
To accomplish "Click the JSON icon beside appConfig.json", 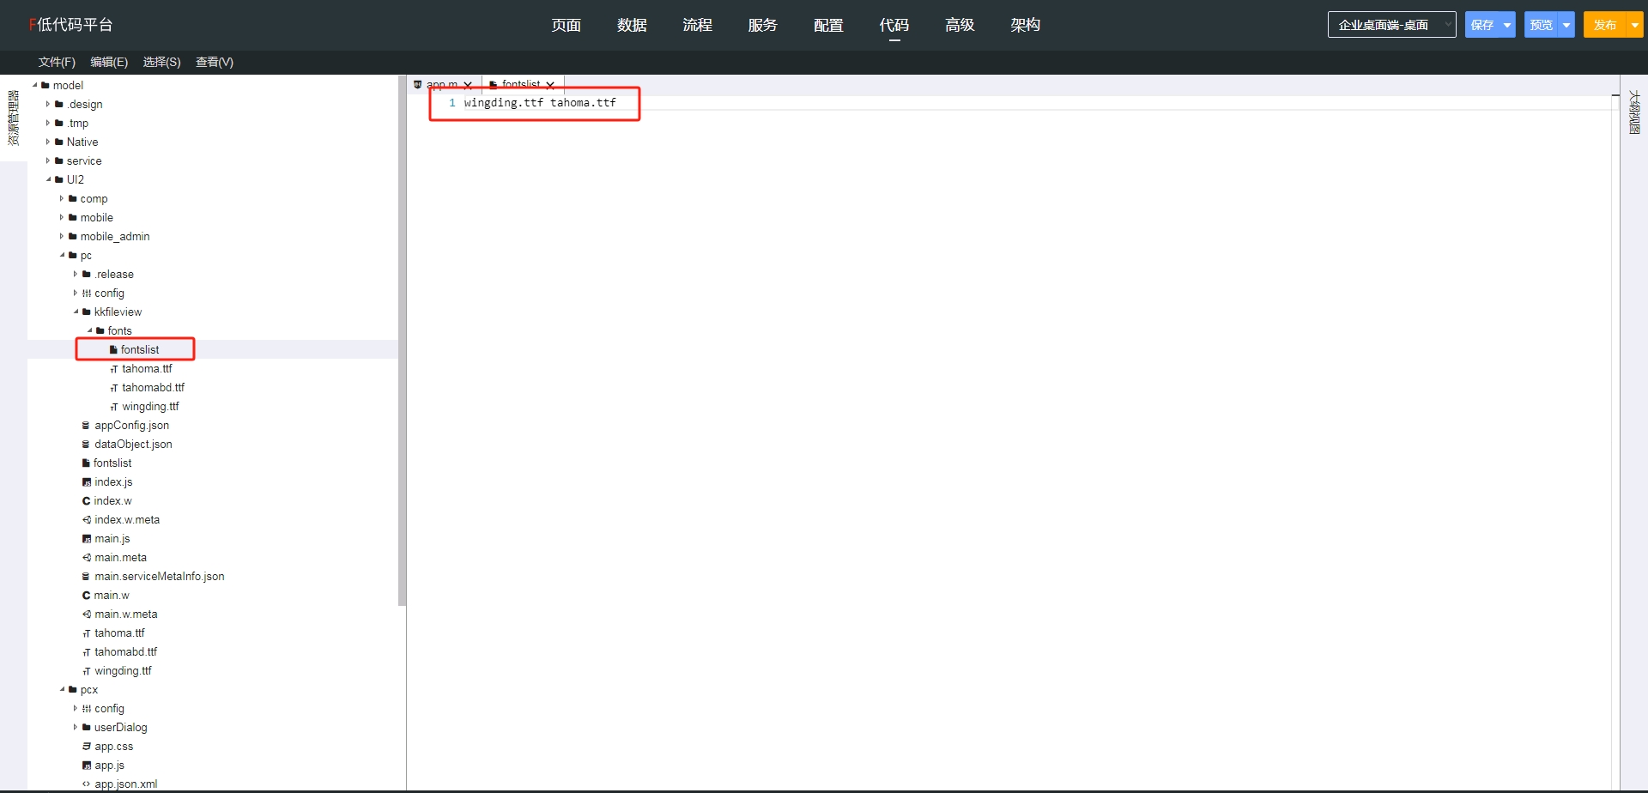I will [86, 426].
